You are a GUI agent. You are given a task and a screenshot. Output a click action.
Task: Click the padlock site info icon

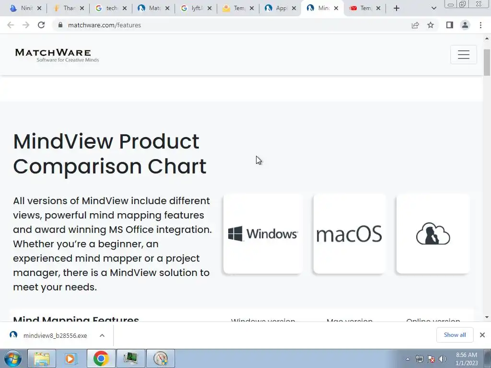point(60,25)
